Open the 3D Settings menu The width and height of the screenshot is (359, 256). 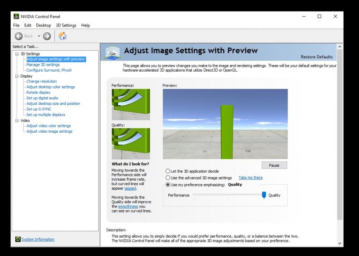[x=66, y=26]
